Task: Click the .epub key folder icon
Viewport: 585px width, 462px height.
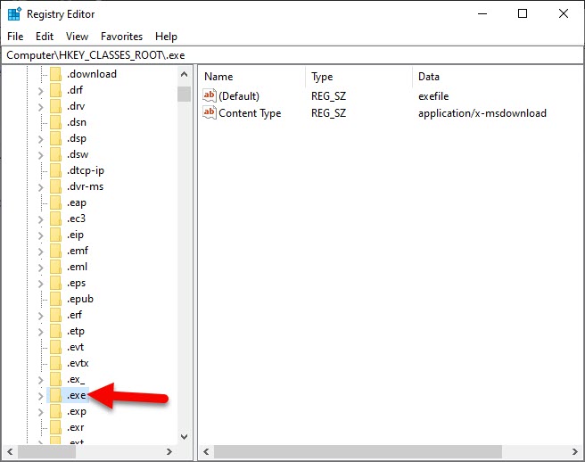Action: pyautogui.click(x=55, y=299)
